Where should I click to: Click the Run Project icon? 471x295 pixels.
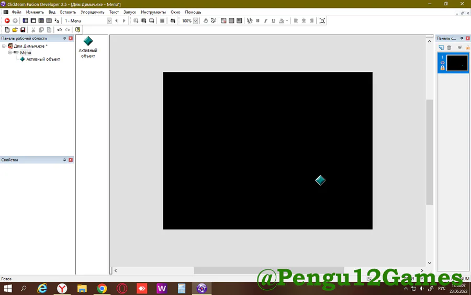click(136, 21)
